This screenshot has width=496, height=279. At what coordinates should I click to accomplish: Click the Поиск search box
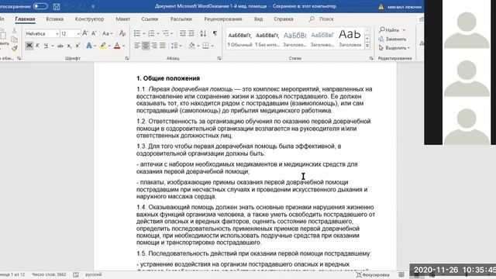(x=322, y=19)
